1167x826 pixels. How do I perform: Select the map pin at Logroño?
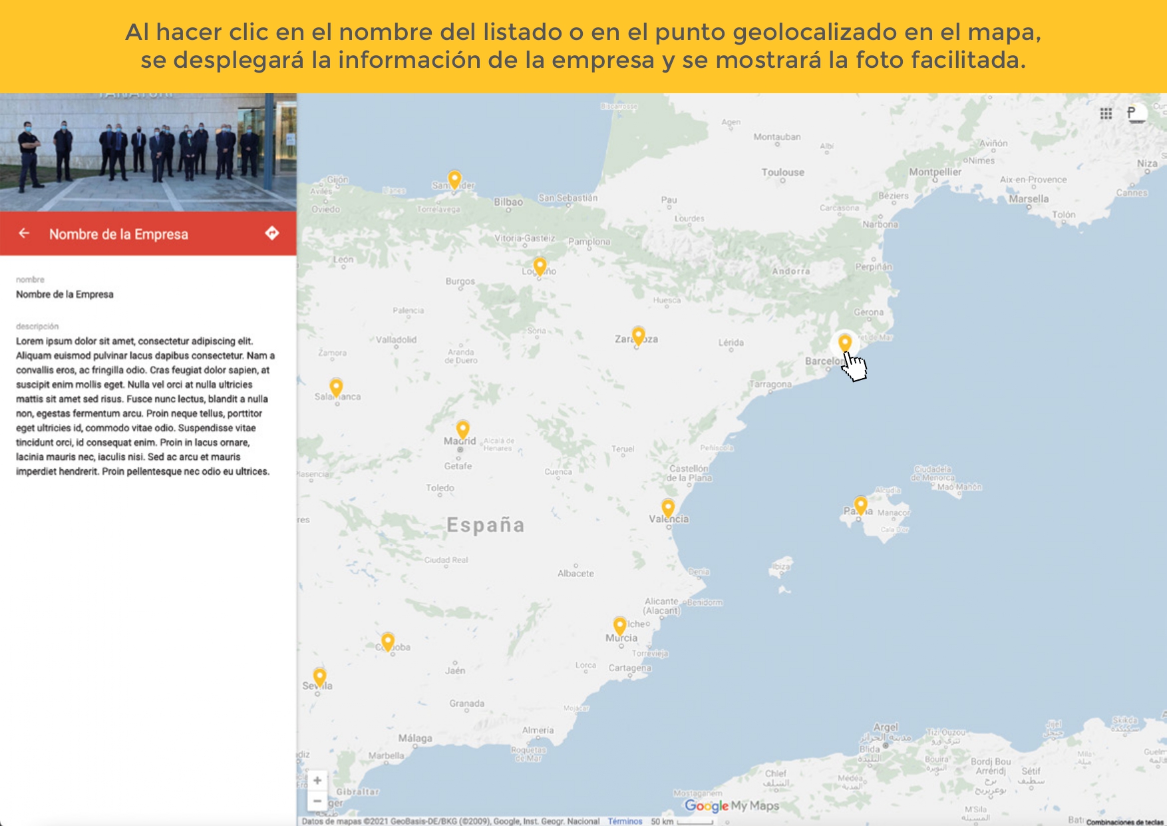click(540, 266)
